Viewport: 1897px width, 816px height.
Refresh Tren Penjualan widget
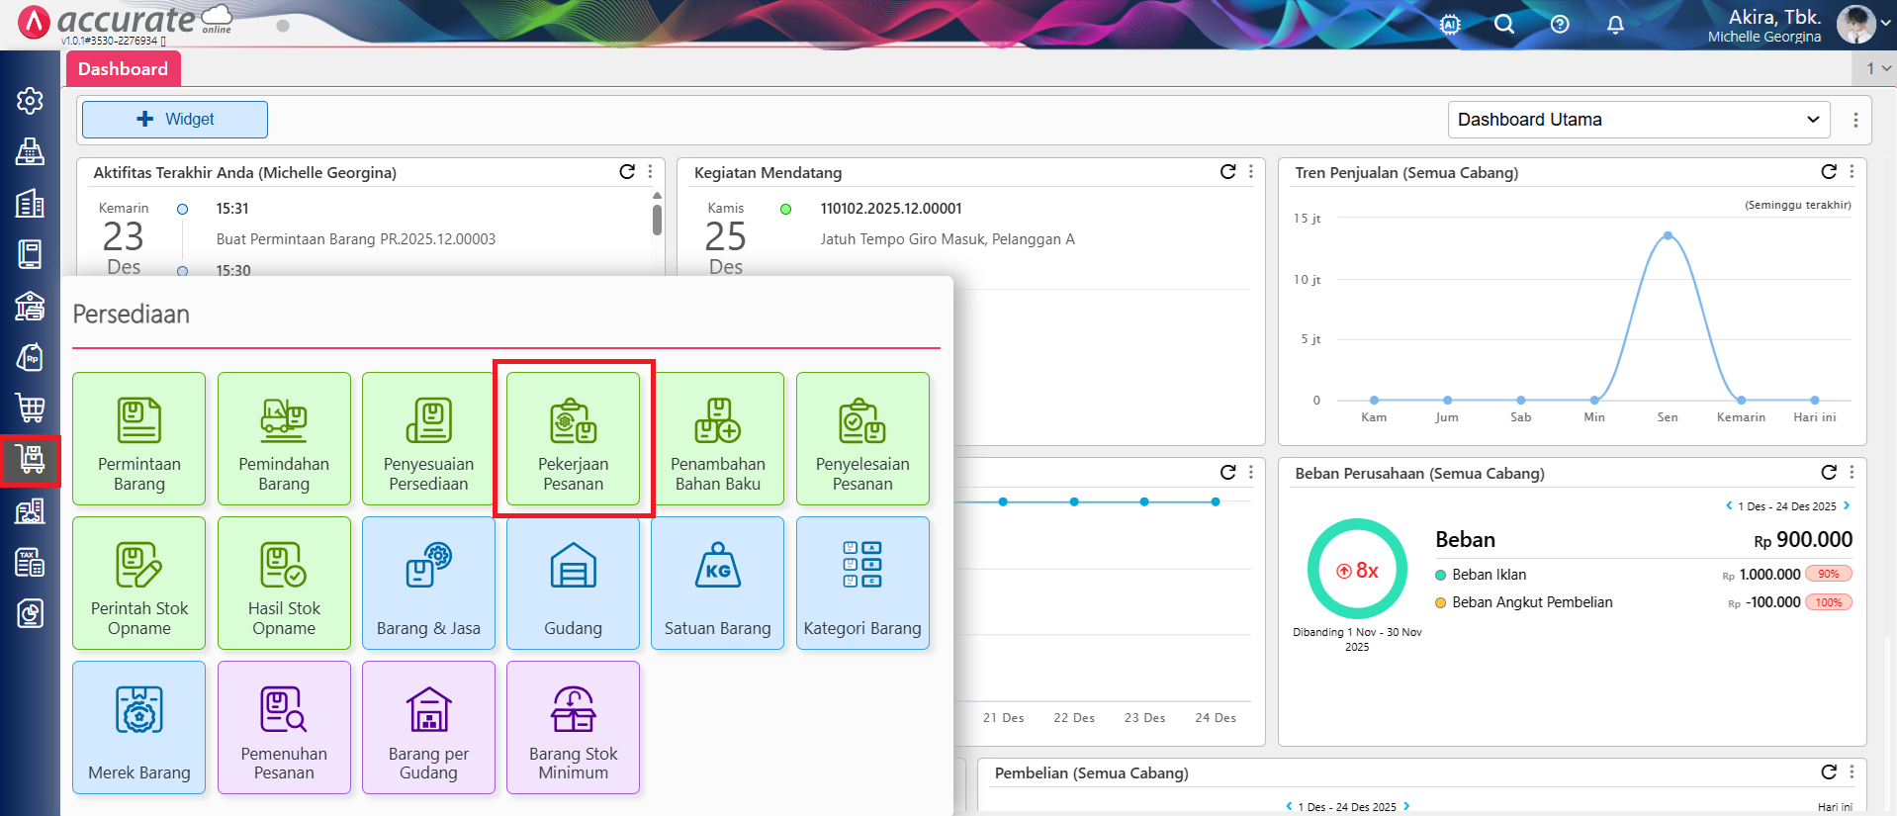click(1828, 172)
